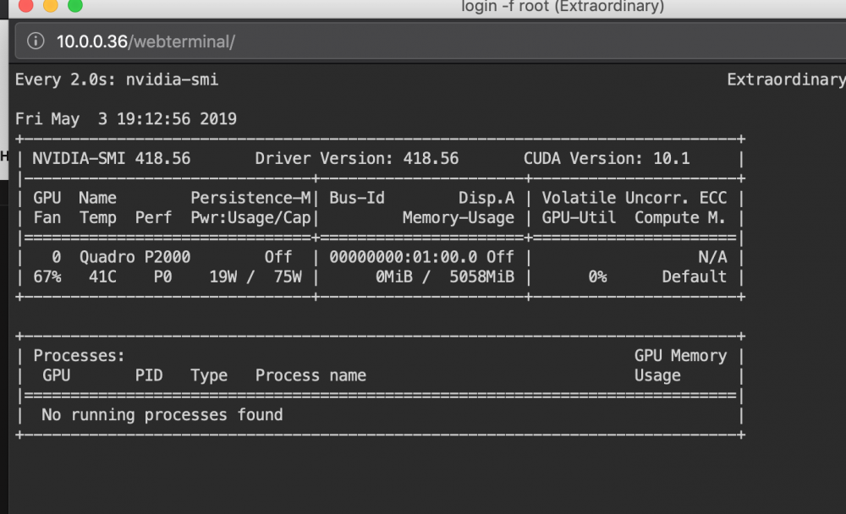Click the timestamp 'Fri May 3 19:12:56 2019'

tap(126, 118)
